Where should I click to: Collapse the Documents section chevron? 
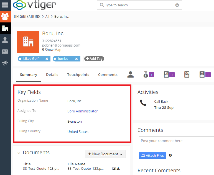(19, 153)
